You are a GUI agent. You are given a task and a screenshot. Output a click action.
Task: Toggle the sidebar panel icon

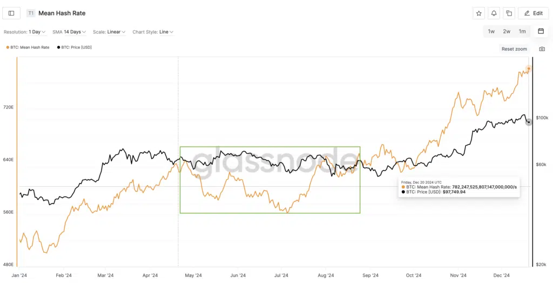[x=11, y=14]
